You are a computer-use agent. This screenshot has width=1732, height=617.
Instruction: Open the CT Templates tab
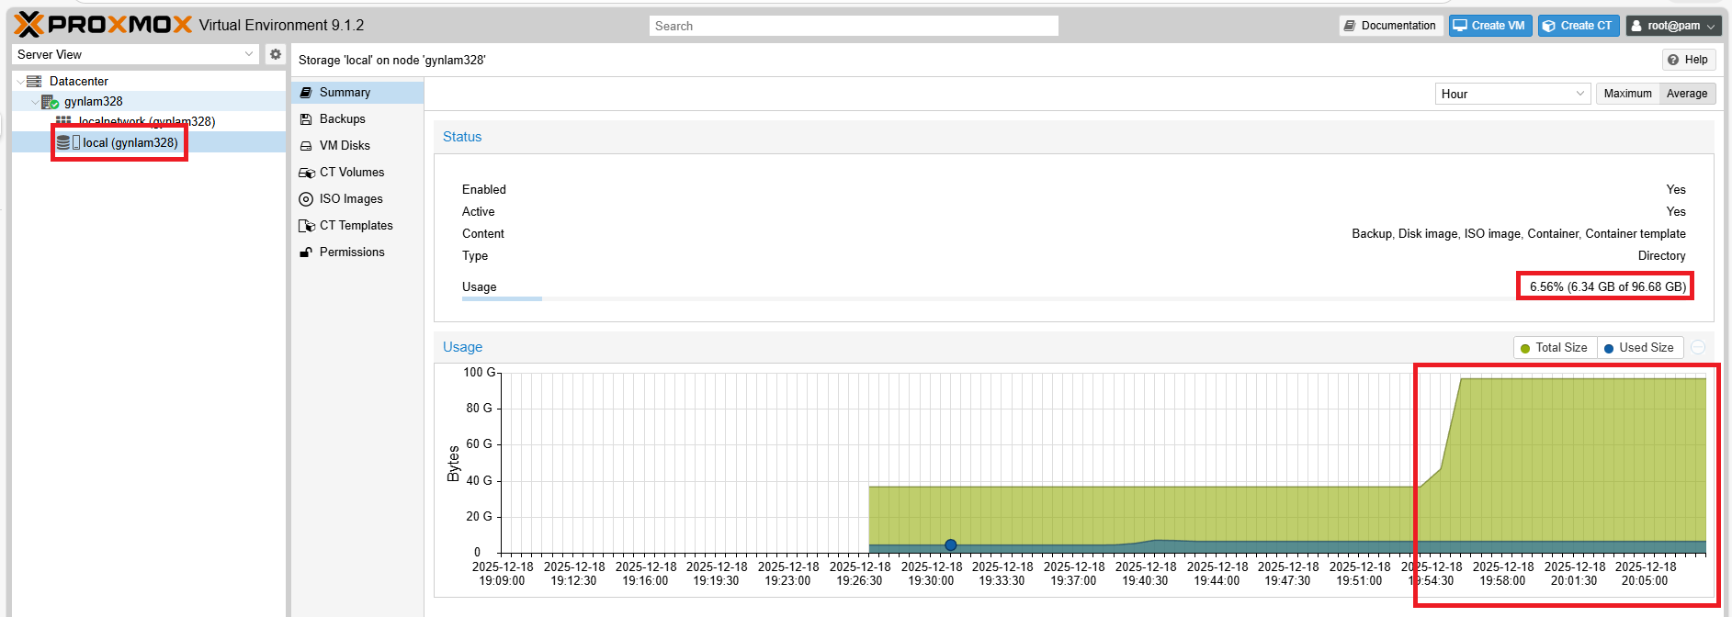coord(357,226)
